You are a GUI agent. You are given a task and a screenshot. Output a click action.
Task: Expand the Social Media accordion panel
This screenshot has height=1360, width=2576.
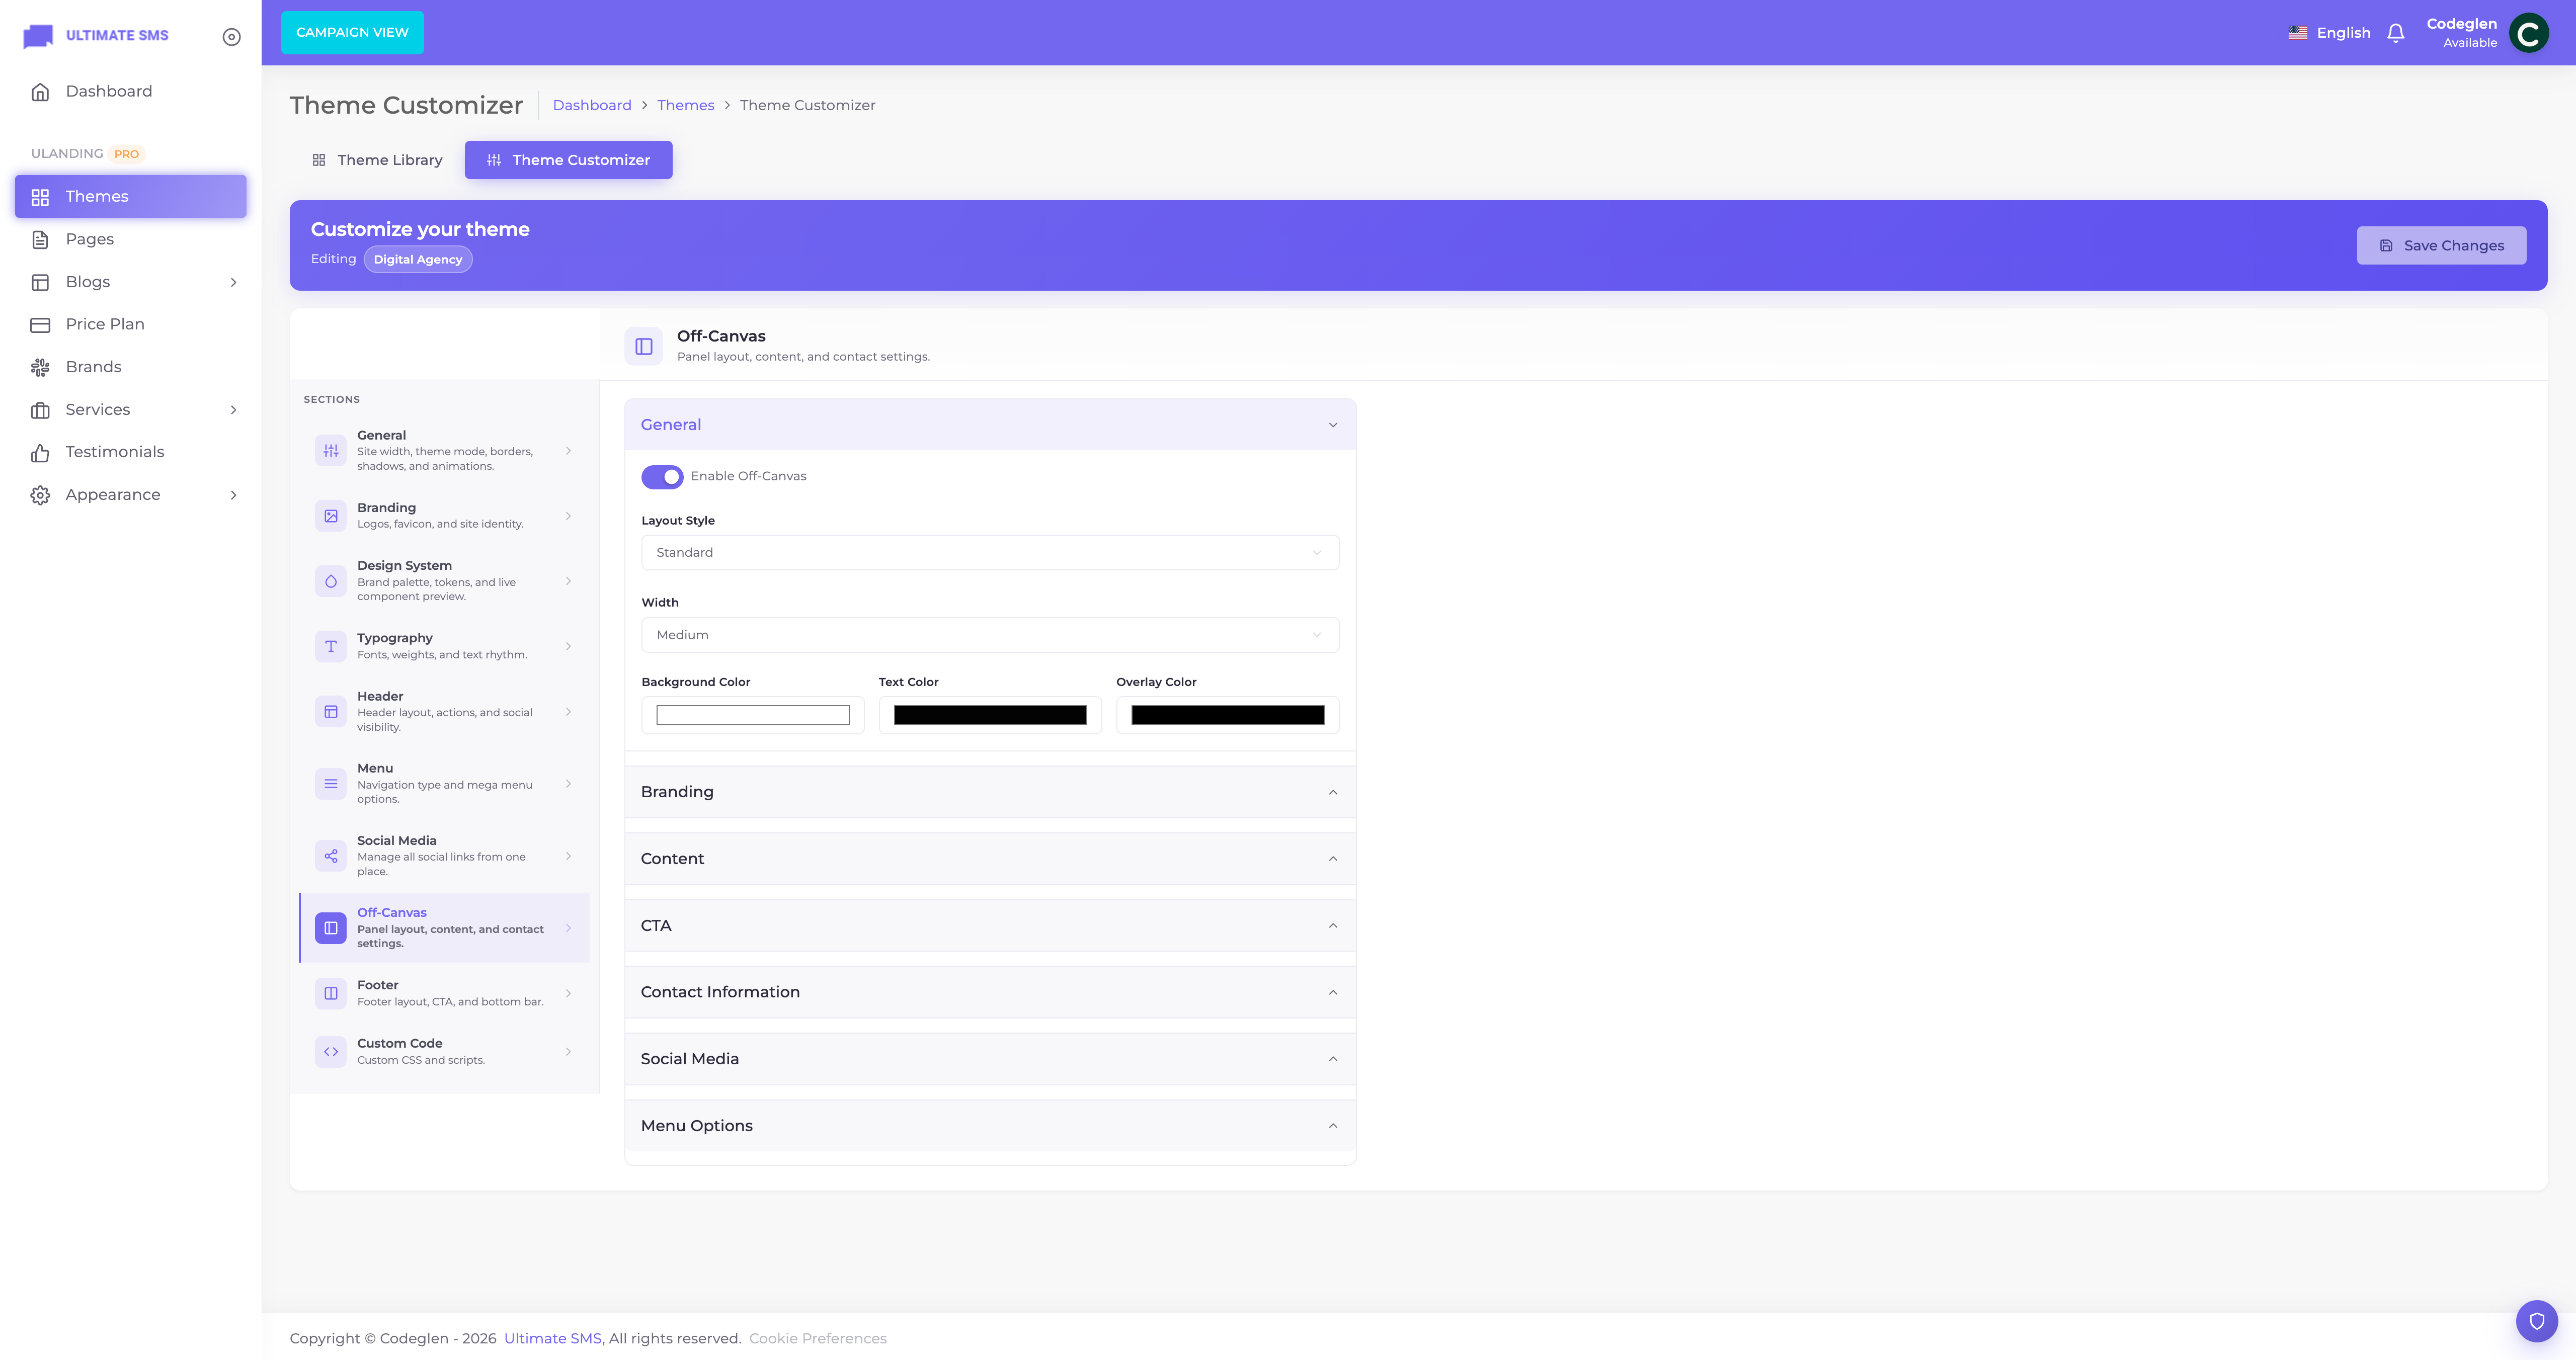pos(990,1059)
